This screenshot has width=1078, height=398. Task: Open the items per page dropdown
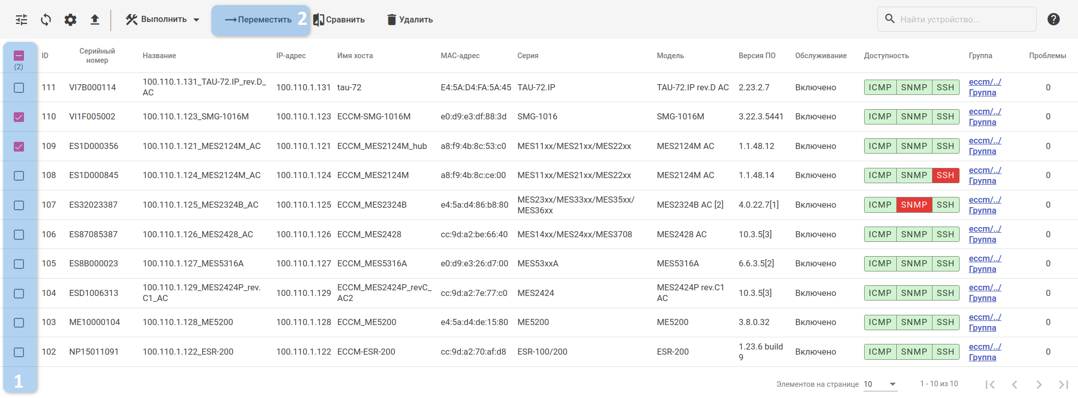[880, 384]
